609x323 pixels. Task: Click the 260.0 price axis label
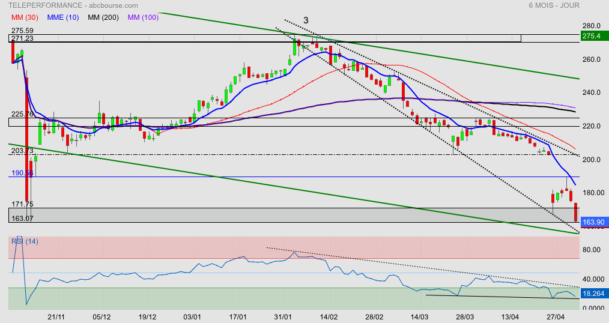click(591, 59)
